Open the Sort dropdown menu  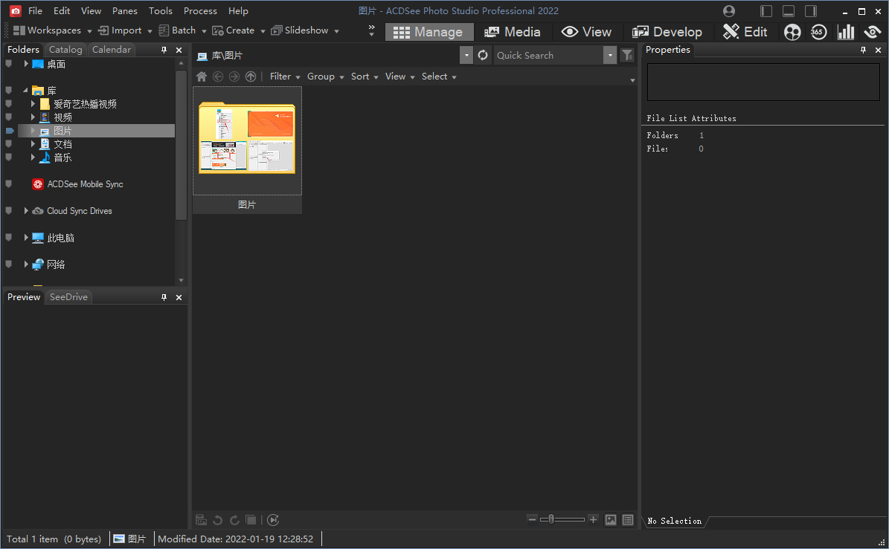tap(363, 76)
